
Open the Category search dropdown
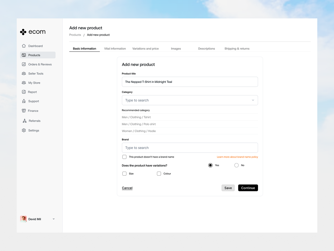click(190, 100)
